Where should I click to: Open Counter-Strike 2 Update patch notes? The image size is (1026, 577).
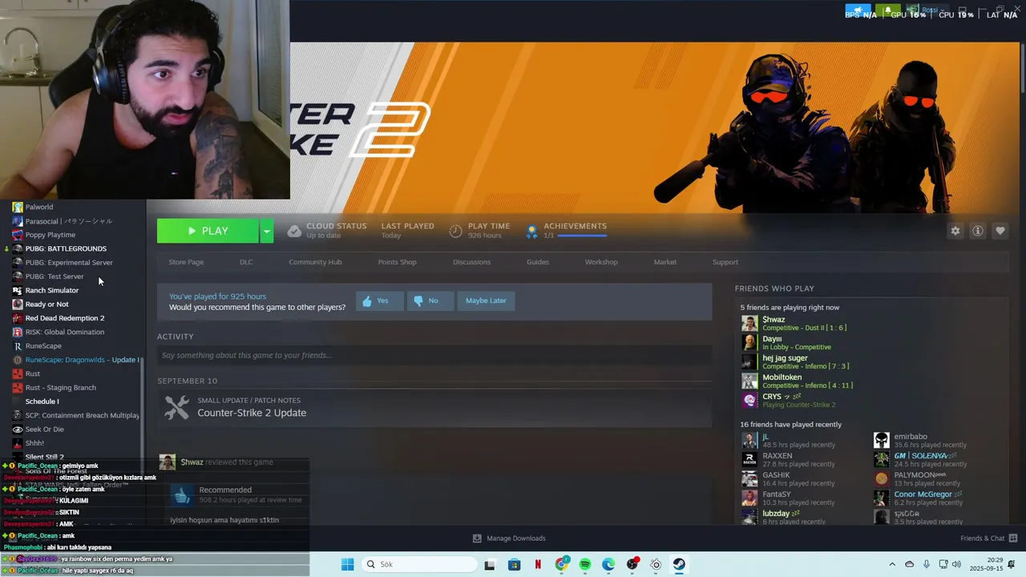point(252,413)
